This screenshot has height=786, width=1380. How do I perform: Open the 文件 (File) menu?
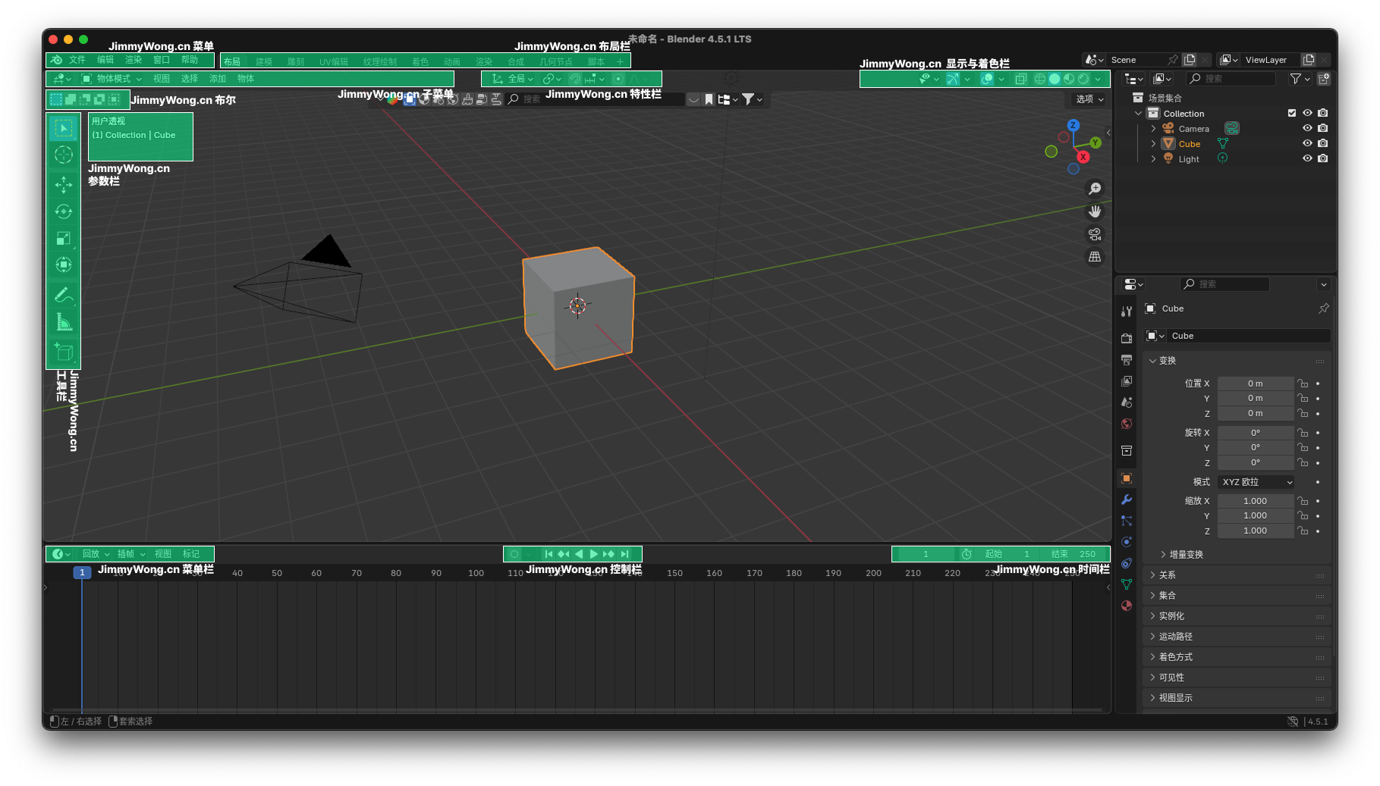[77, 60]
